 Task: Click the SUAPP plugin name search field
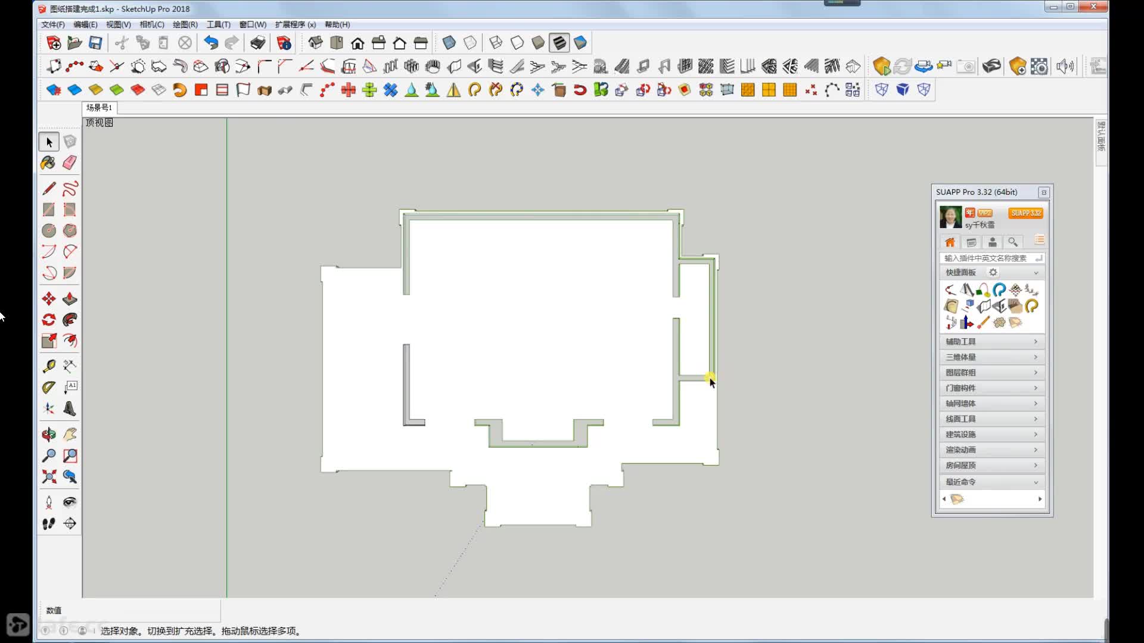click(x=992, y=258)
